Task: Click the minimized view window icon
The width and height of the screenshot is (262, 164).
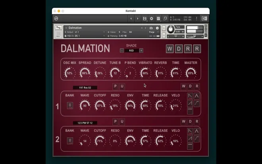Action: coord(165,19)
